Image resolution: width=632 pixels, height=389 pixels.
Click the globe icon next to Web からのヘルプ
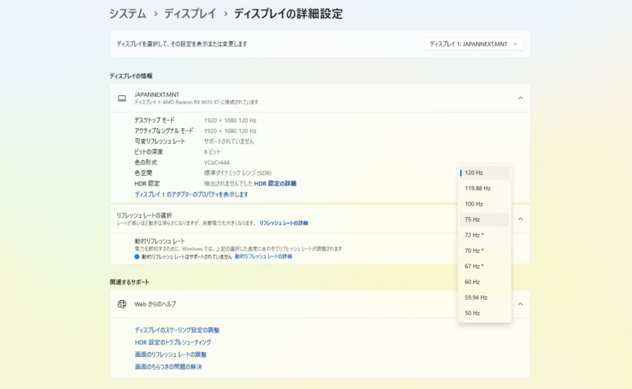[122, 304]
